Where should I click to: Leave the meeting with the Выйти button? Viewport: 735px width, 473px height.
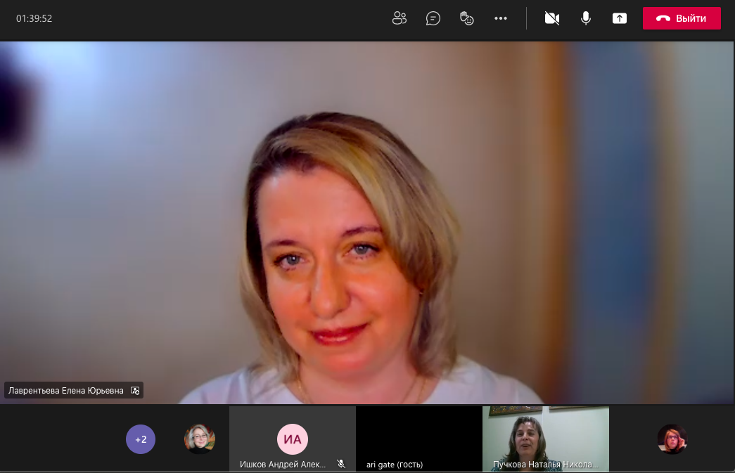pos(682,18)
